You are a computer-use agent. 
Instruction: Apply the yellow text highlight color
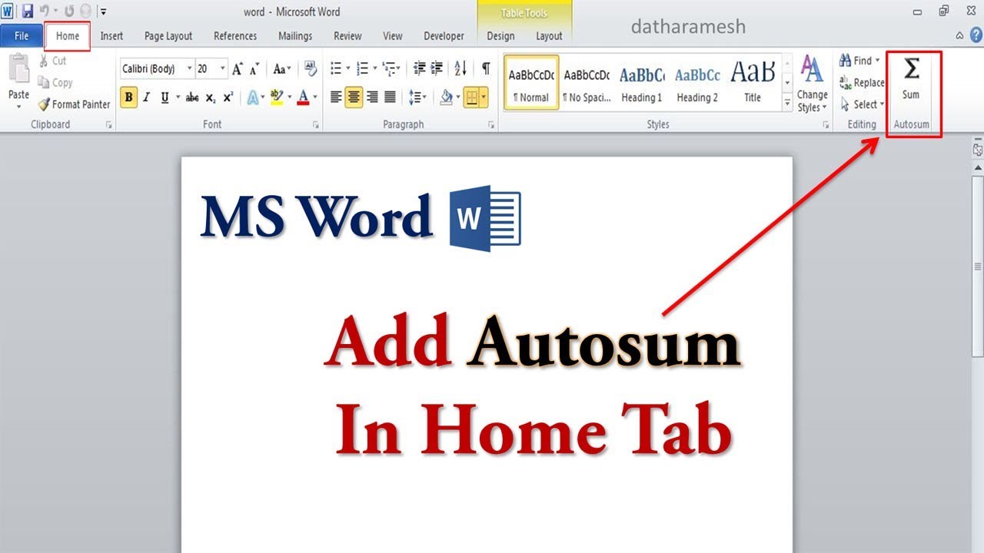tap(277, 98)
